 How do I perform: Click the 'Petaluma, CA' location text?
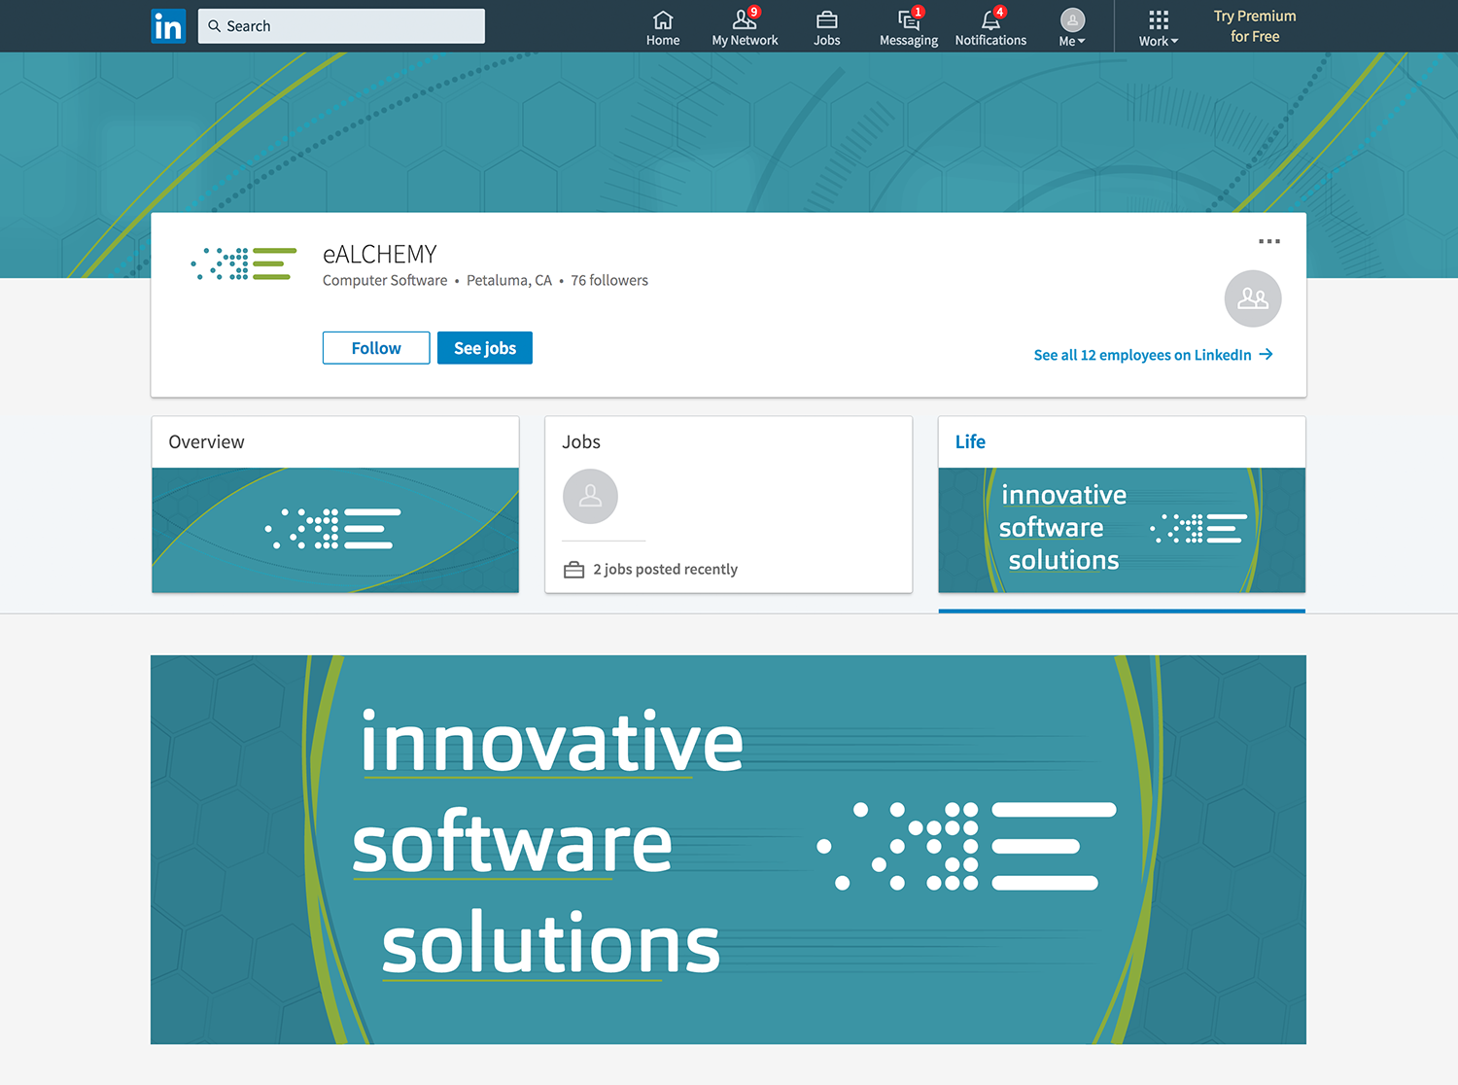509,280
